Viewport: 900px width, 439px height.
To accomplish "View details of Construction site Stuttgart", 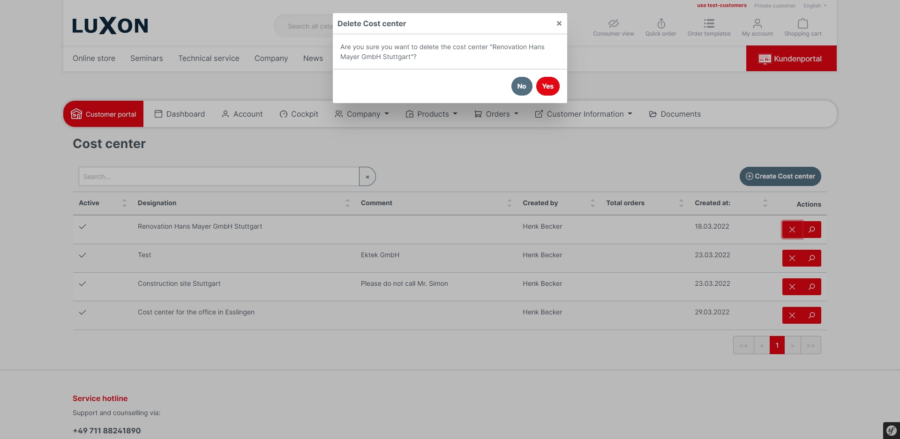I will [811, 287].
